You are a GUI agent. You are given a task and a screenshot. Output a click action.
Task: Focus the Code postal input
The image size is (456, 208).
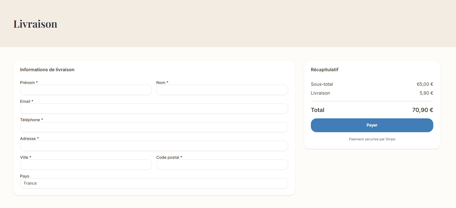(222, 164)
